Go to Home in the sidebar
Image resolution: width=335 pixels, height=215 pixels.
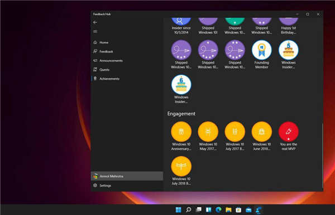tap(127, 42)
